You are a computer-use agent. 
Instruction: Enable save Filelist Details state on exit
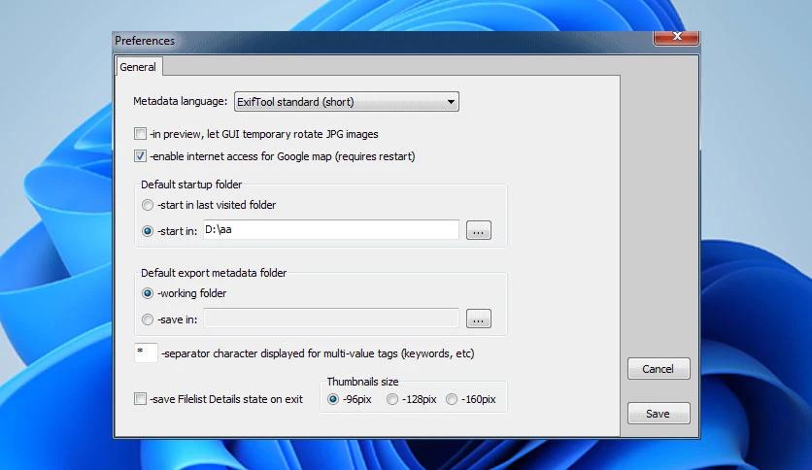coord(140,398)
